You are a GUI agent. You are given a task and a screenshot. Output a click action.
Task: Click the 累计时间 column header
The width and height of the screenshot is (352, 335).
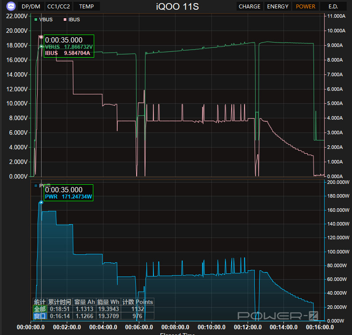click(60, 302)
